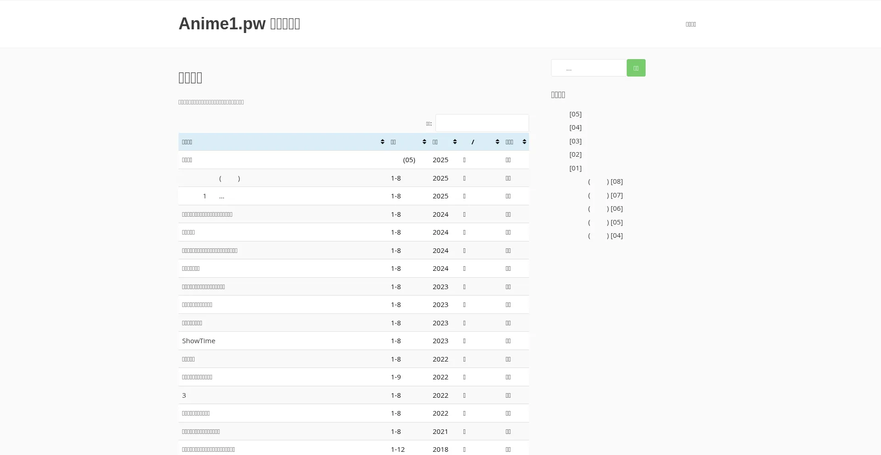881x455 pixels.
Task: Open the anime entry titled "3"
Action: click(184, 395)
